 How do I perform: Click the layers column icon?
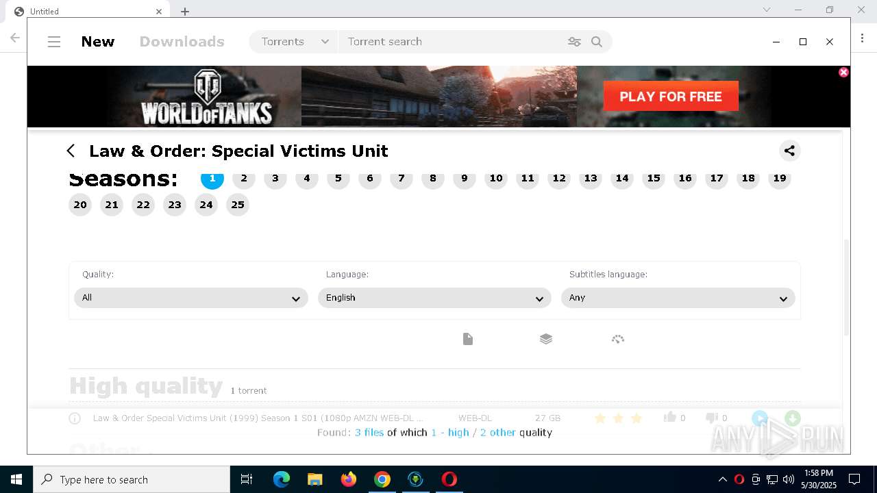546,339
